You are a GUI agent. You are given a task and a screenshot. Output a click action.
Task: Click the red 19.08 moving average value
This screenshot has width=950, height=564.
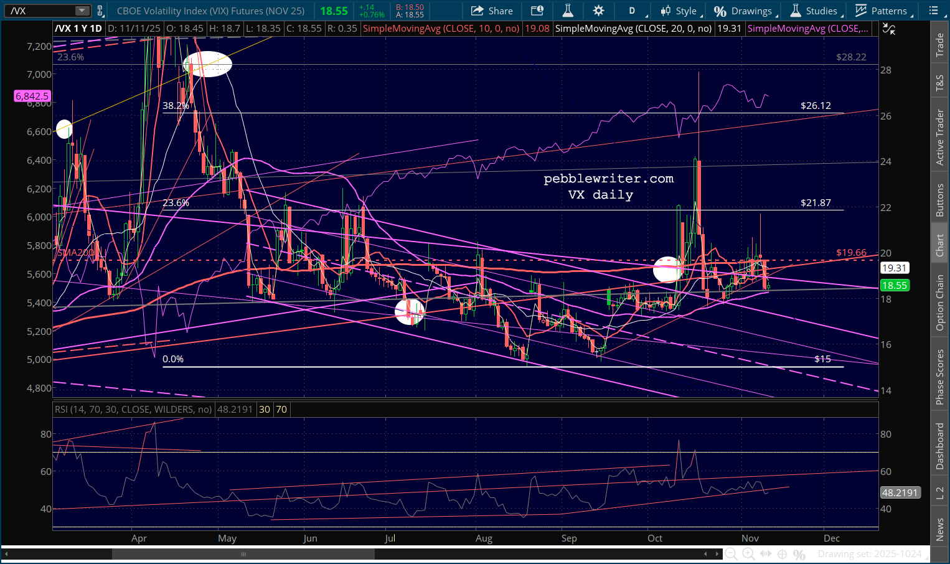click(x=537, y=29)
